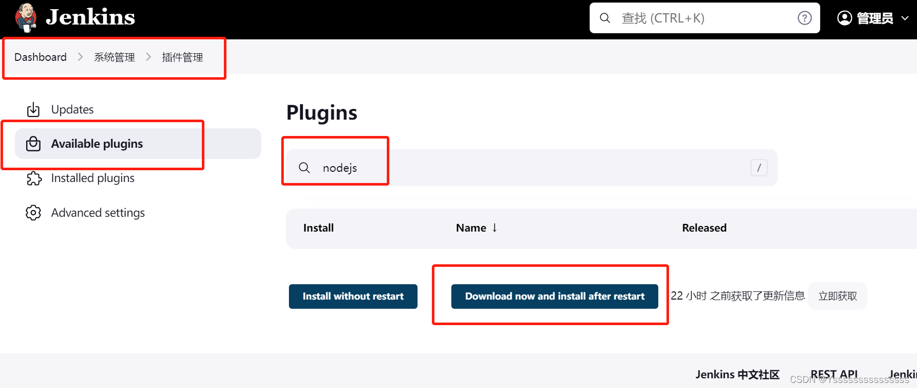Expand the 管理员 user dropdown arrow
The height and width of the screenshot is (388, 917).
905,18
